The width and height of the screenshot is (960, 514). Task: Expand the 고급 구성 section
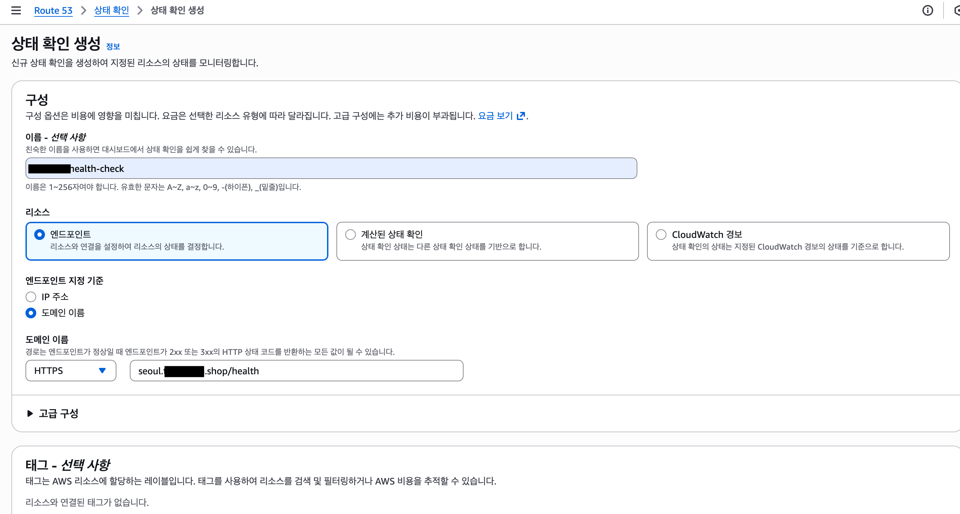[58, 413]
